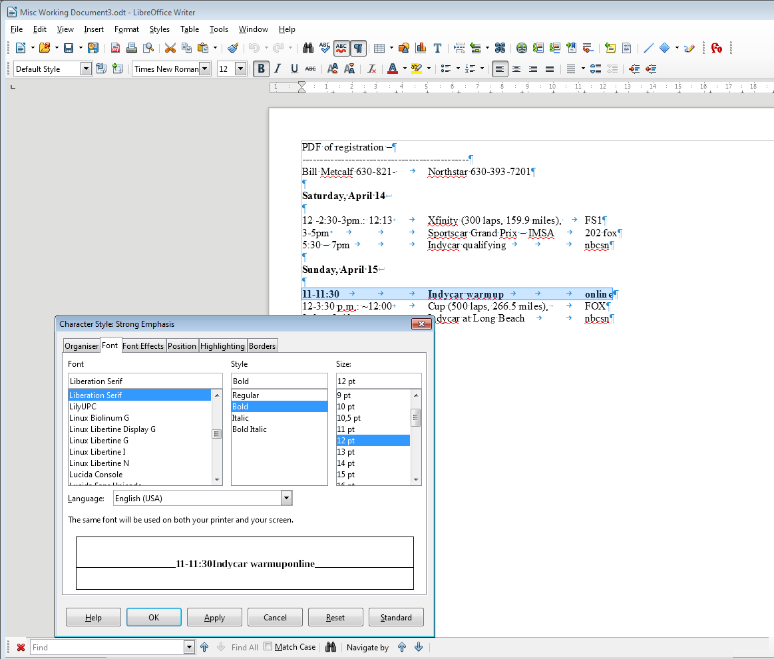
Task: Switch to the Font Effects tab
Action: (x=143, y=345)
